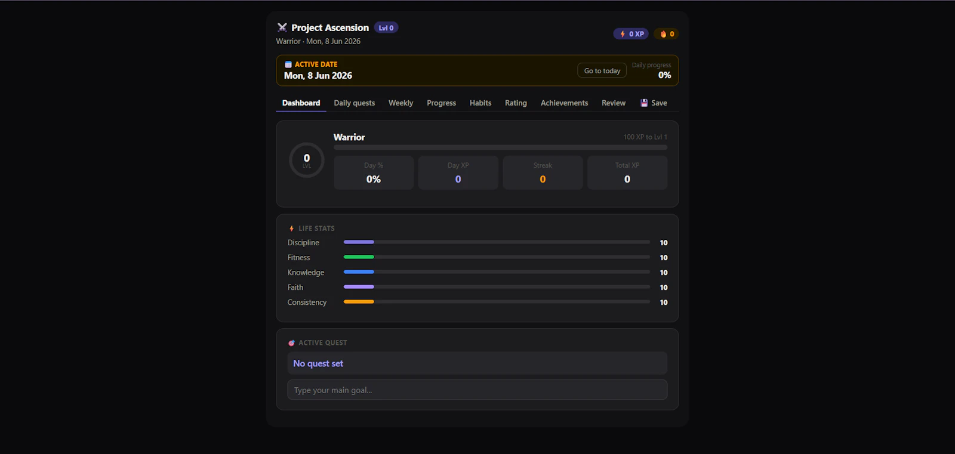
Task: Click the circular level 0 ring
Action: (307, 160)
